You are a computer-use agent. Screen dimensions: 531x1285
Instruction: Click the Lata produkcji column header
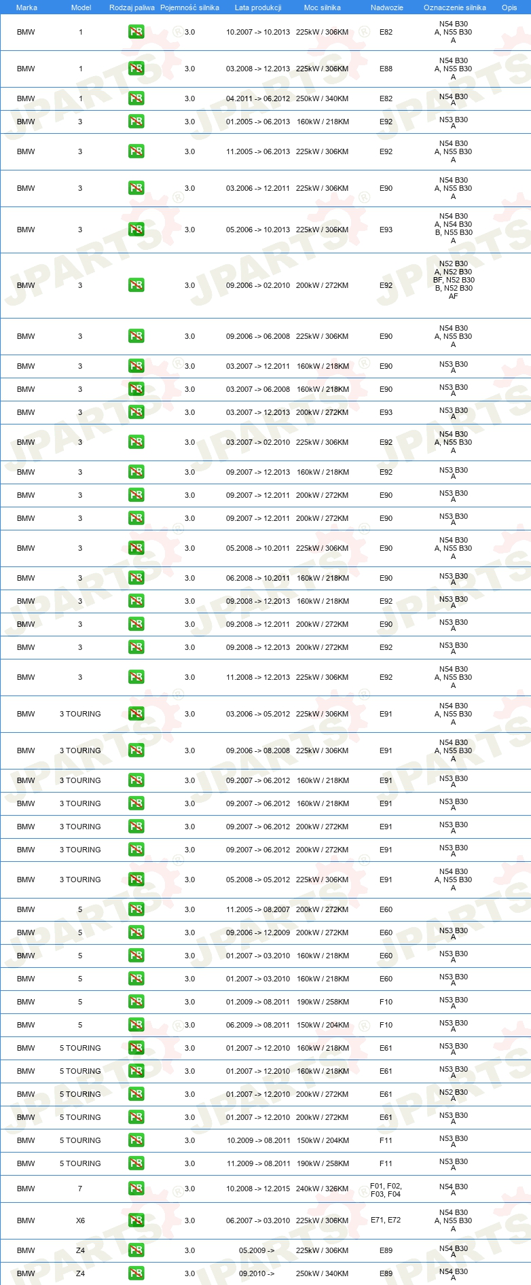pyautogui.click(x=258, y=7)
